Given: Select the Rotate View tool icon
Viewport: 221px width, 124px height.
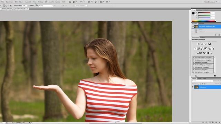Looking at the screenshot, I should point(96,2).
